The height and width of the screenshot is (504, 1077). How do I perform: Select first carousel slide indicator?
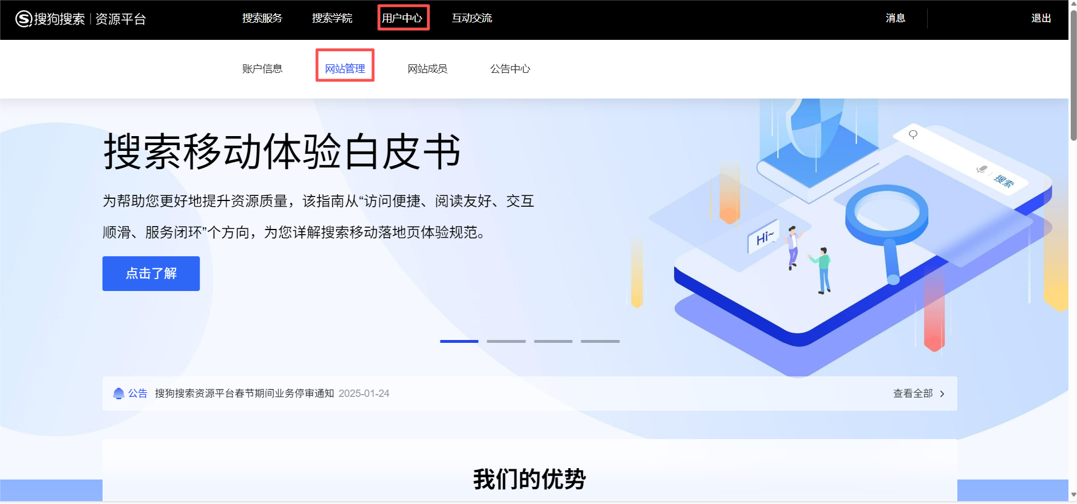pyautogui.click(x=459, y=341)
